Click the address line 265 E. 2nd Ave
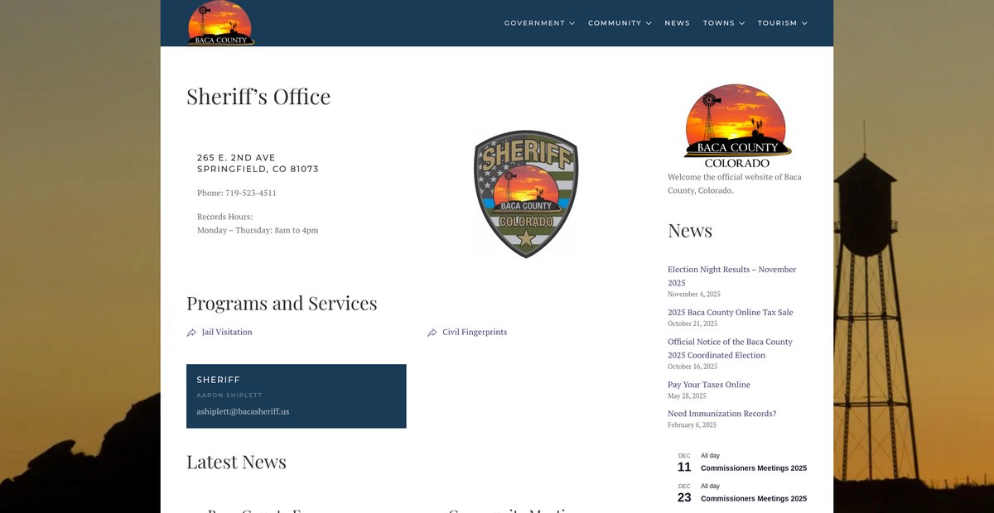The image size is (994, 513). [x=236, y=157]
